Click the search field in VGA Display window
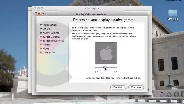This screenshot has height=104, width=184. [137, 12]
